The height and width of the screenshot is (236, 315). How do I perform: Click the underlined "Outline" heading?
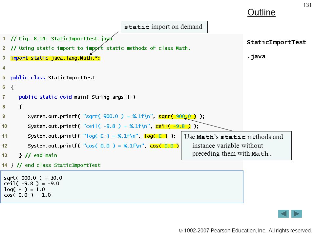(x=262, y=12)
